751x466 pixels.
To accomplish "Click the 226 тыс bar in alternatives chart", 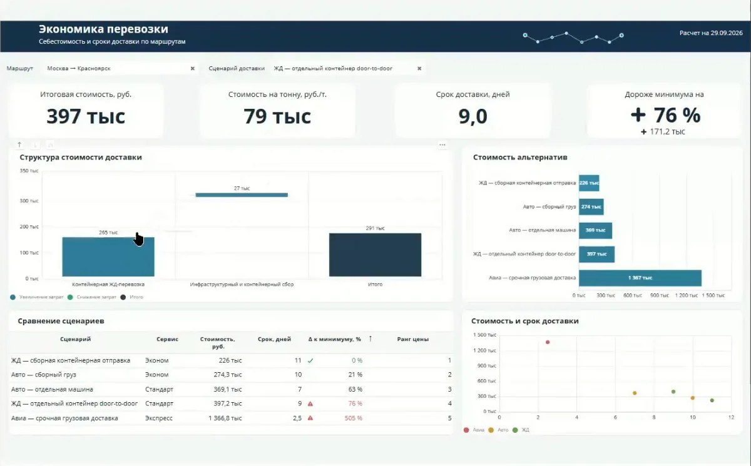I will point(589,183).
